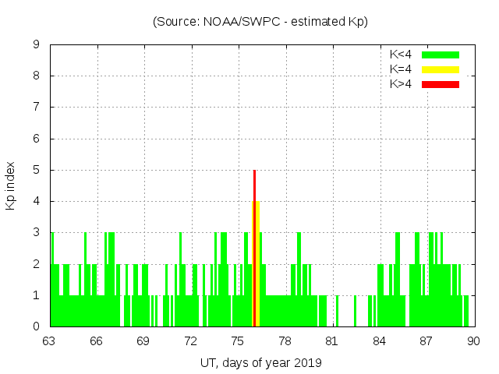
Task: Click the x-axis tick label 87
Action: tap(426, 341)
